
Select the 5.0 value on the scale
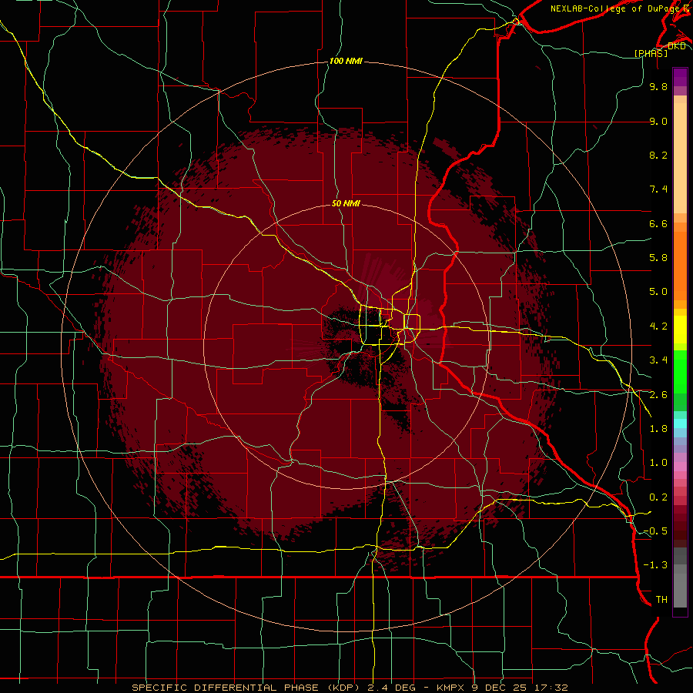tap(658, 292)
